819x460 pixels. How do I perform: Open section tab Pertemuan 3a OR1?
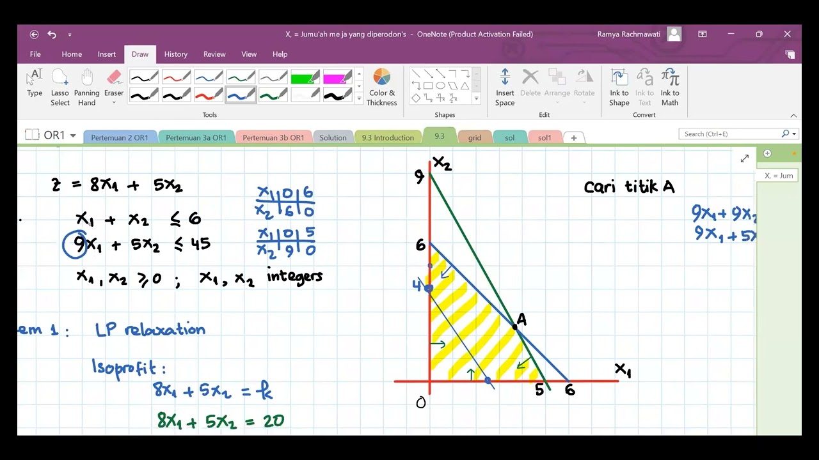click(x=196, y=137)
